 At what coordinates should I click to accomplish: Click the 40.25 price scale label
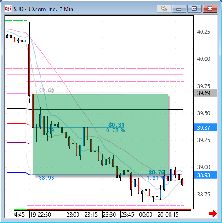click(x=203, y=32)
